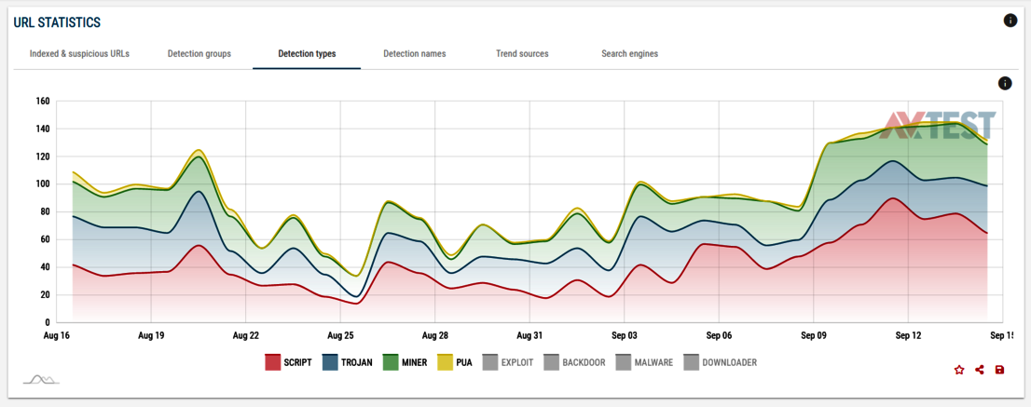Enable the EXPLOIT series
Image resolution: width=1031 pixels, height=407 pixels.
[x=508, y=362]
